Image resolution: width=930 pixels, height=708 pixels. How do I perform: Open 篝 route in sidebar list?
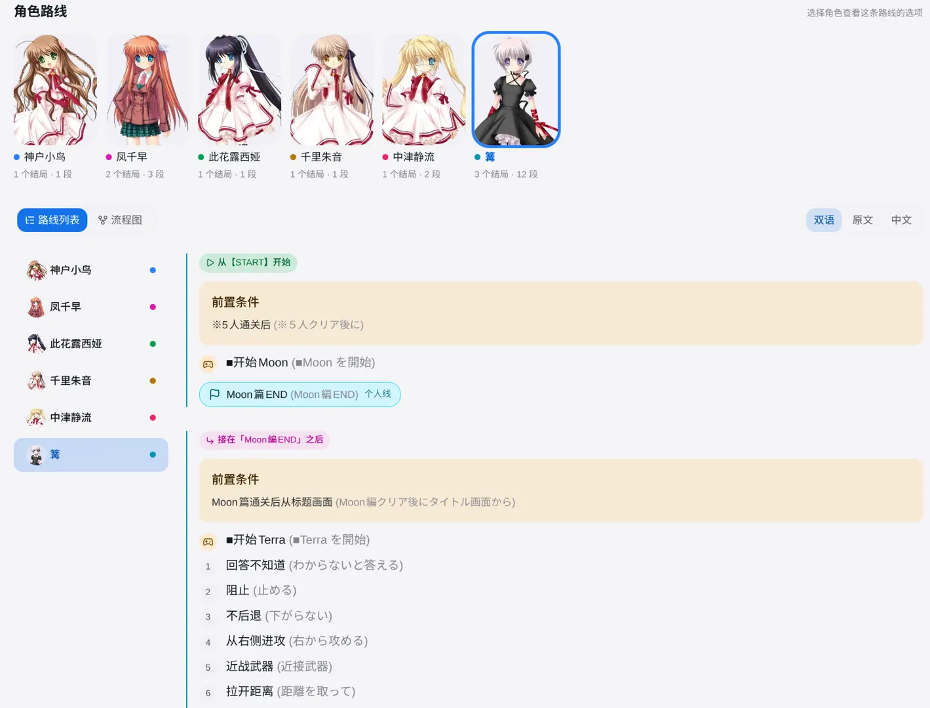(x=91, y=455)
